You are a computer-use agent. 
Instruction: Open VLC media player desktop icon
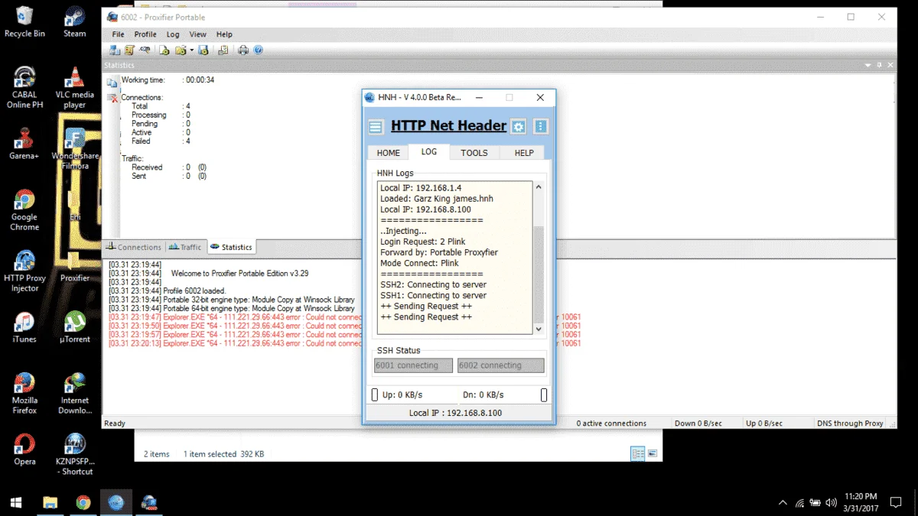[x=75, y=88]
